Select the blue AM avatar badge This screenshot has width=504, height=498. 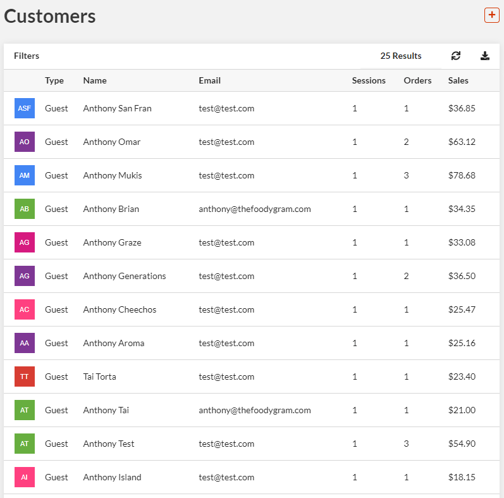point(25,175)
